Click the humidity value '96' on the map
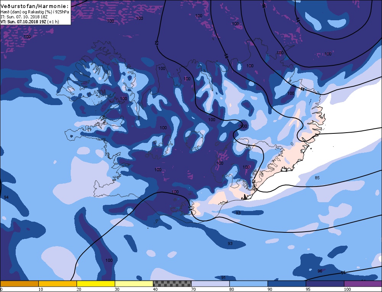 pyautogui.click(x=320, y=271)
